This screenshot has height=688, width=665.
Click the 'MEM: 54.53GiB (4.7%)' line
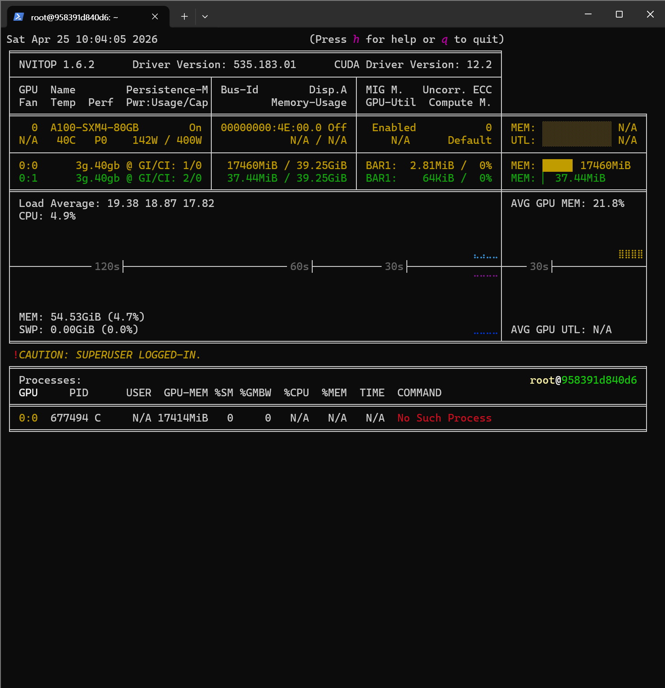[x=82, y=317]
